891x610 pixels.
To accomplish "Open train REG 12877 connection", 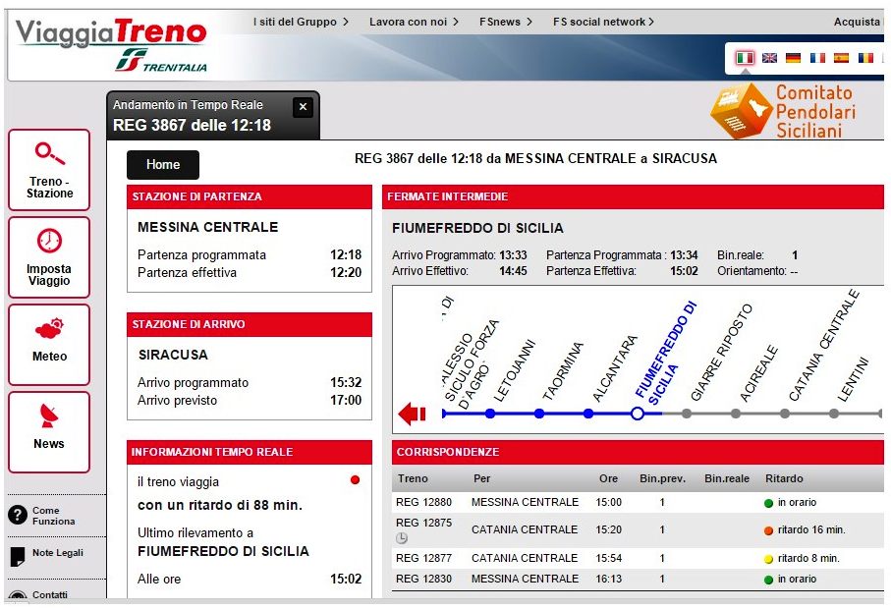I will click(x=424, y=558).
